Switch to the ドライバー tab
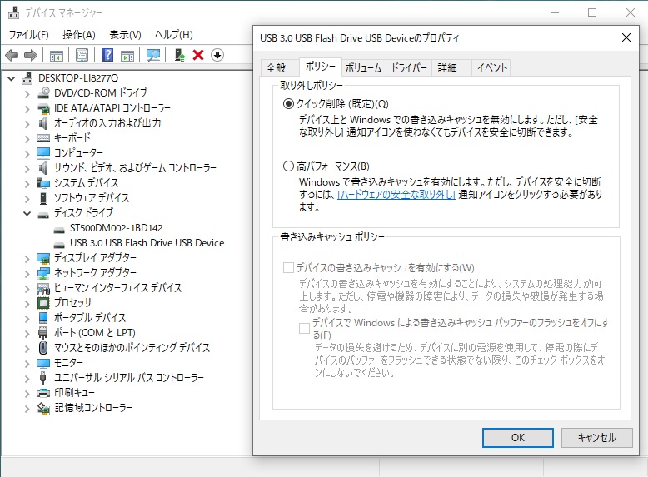This screenshot has width=648, height=477. tap(409, 67)
